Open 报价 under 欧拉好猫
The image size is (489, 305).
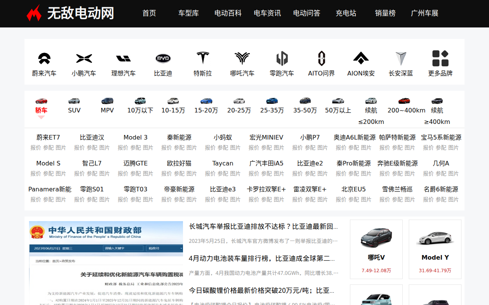point(166,173)
